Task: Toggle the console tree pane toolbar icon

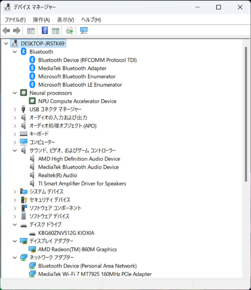Action: tap(31, 31)
